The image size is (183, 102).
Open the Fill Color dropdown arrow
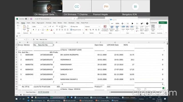click(x=49, y=30)
